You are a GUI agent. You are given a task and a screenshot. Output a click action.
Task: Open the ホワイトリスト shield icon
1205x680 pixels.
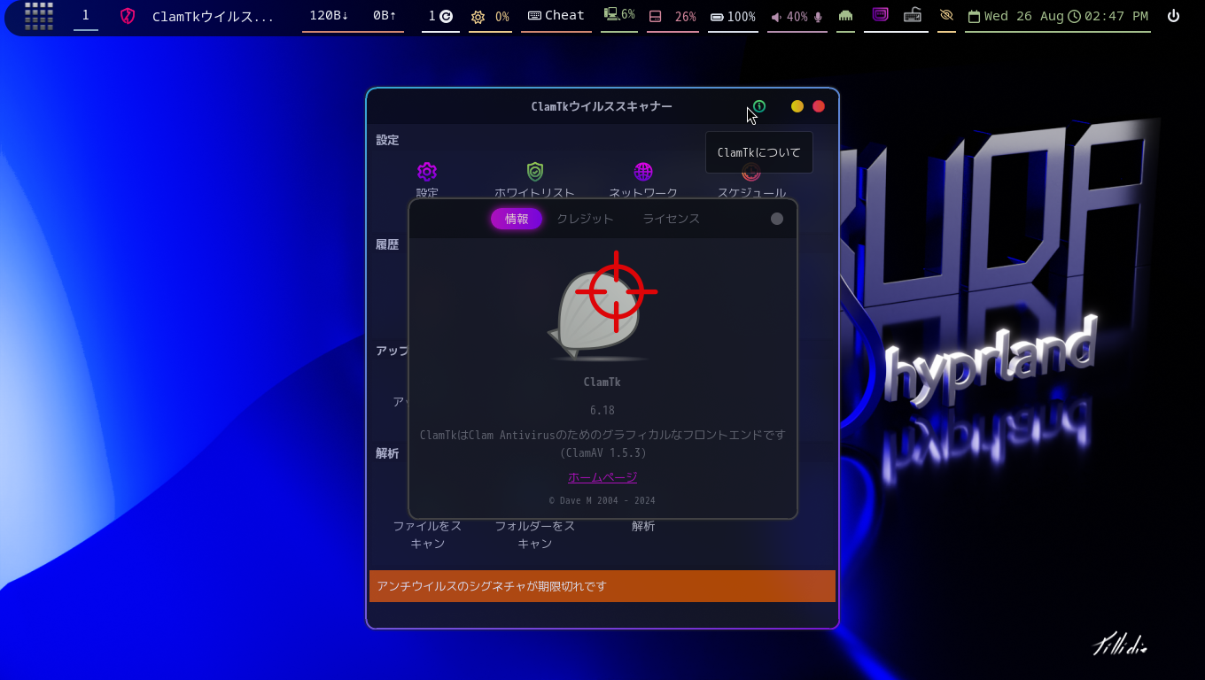534,171
